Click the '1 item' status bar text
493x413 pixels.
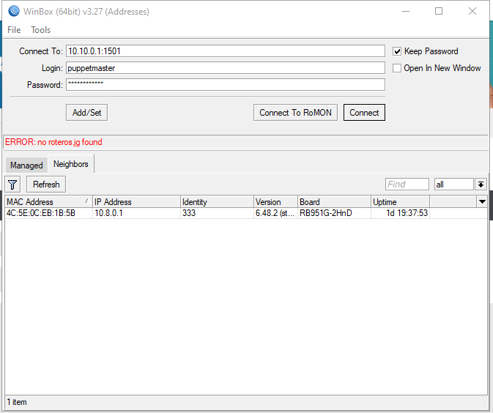pyautogui.click(x=17, y=402)
